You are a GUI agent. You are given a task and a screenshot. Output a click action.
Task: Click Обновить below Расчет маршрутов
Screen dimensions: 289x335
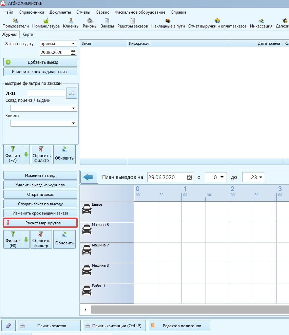64,240
